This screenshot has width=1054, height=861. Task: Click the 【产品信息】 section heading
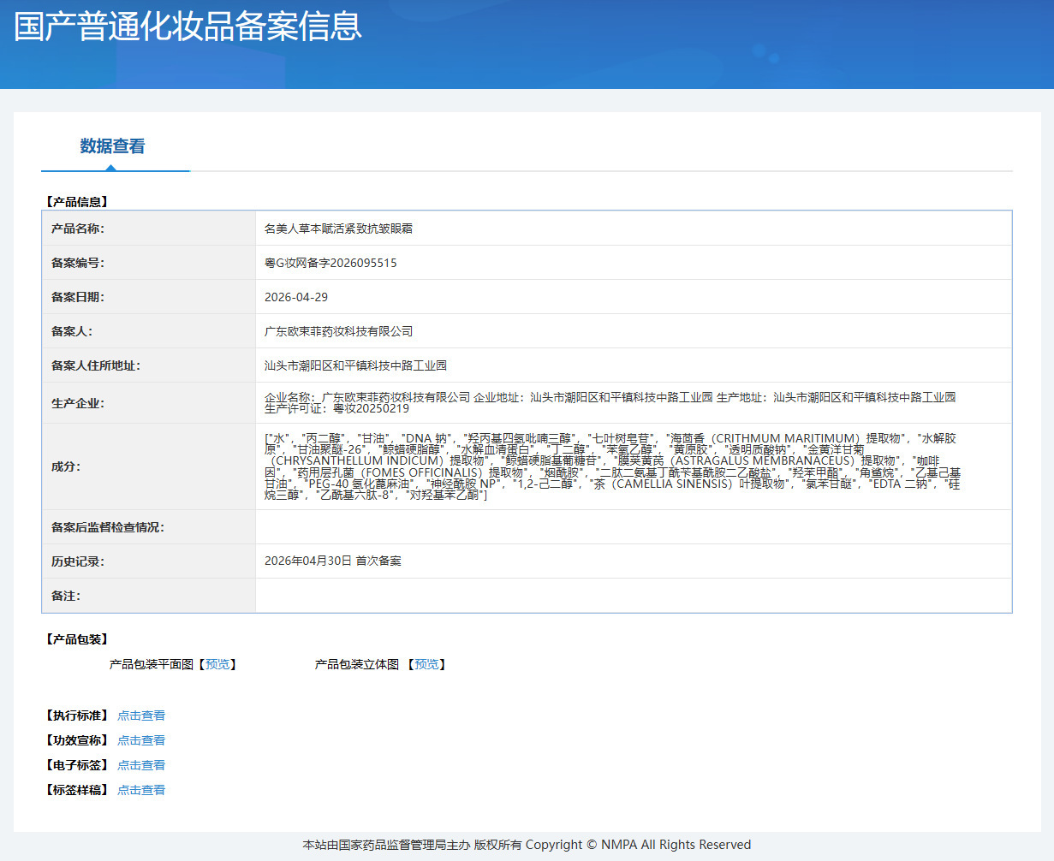tap(76, 202)
